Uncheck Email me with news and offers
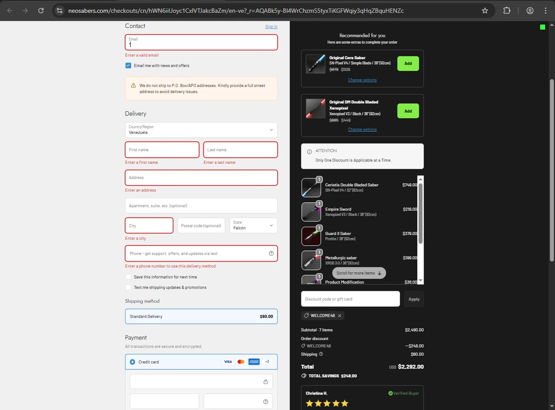Screen dimensions: 555x410 coord(128,66)
